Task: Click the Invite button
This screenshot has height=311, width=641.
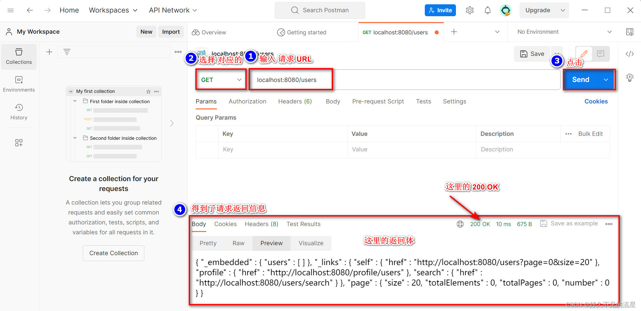Action: click(x=440, y=10)
